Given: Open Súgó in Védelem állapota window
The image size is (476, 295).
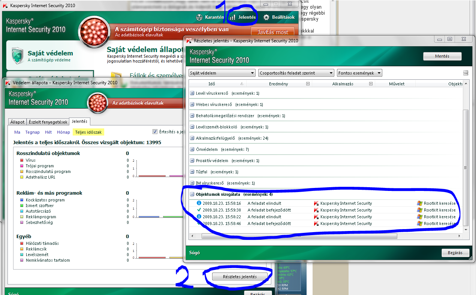Looking at the screenshot, I should (13, 294).
